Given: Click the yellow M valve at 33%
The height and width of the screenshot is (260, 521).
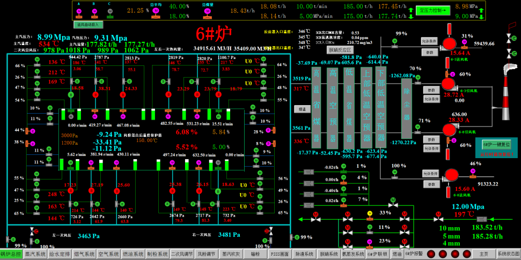Looking at the screenshot, I should (369, 213).
